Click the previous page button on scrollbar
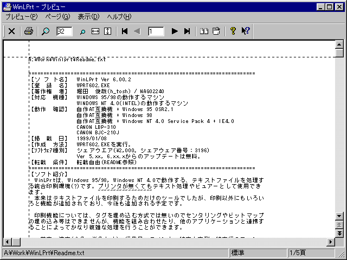 [339, 225]
